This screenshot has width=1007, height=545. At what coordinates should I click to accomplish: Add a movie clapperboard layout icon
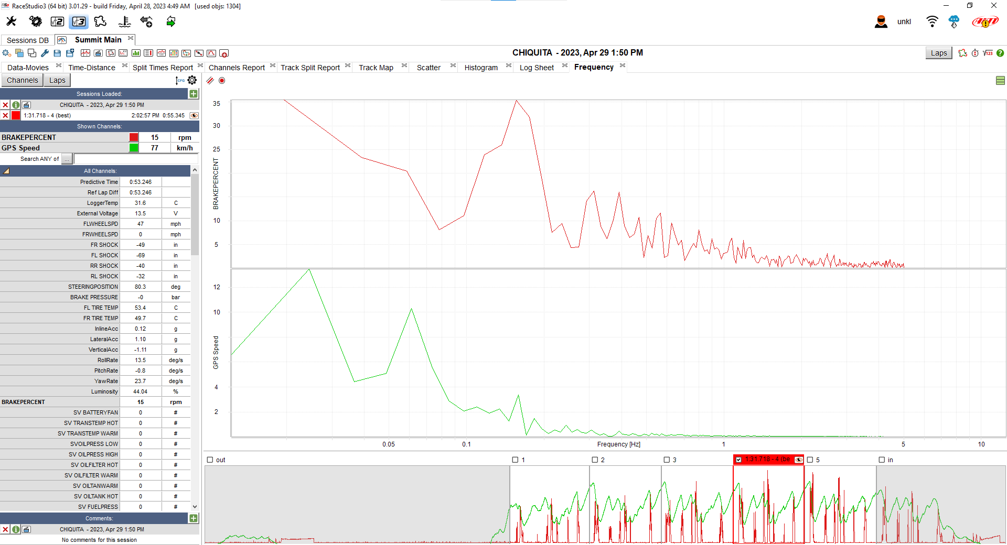pos(98,53)
